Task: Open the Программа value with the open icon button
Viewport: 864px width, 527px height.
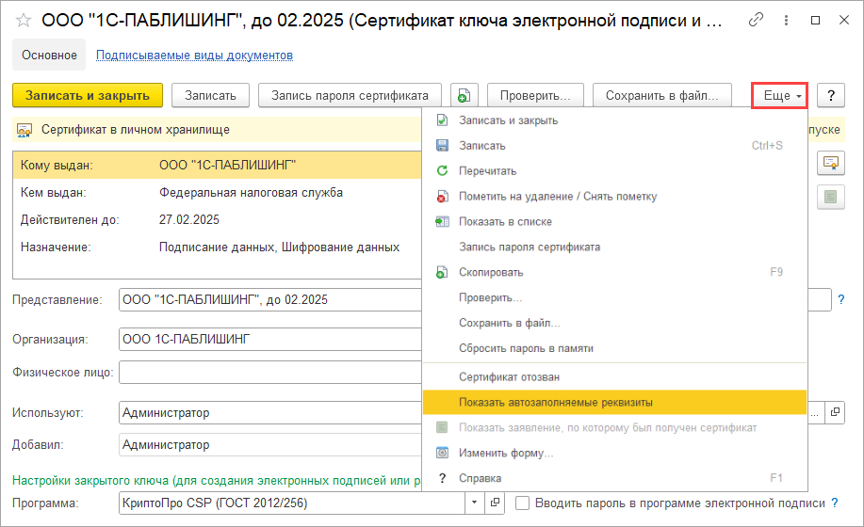Action: click(495, 503)
